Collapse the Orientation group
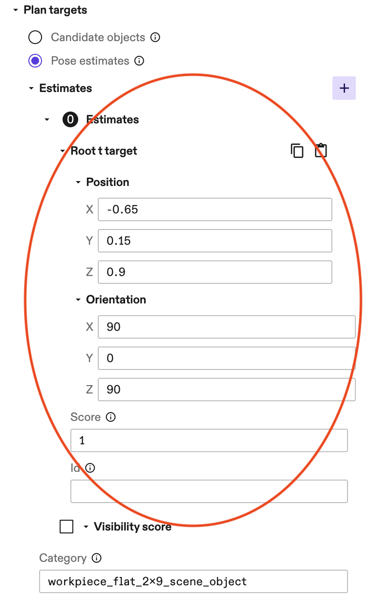This screenshot has height=599, width=392. pos(78,299)
